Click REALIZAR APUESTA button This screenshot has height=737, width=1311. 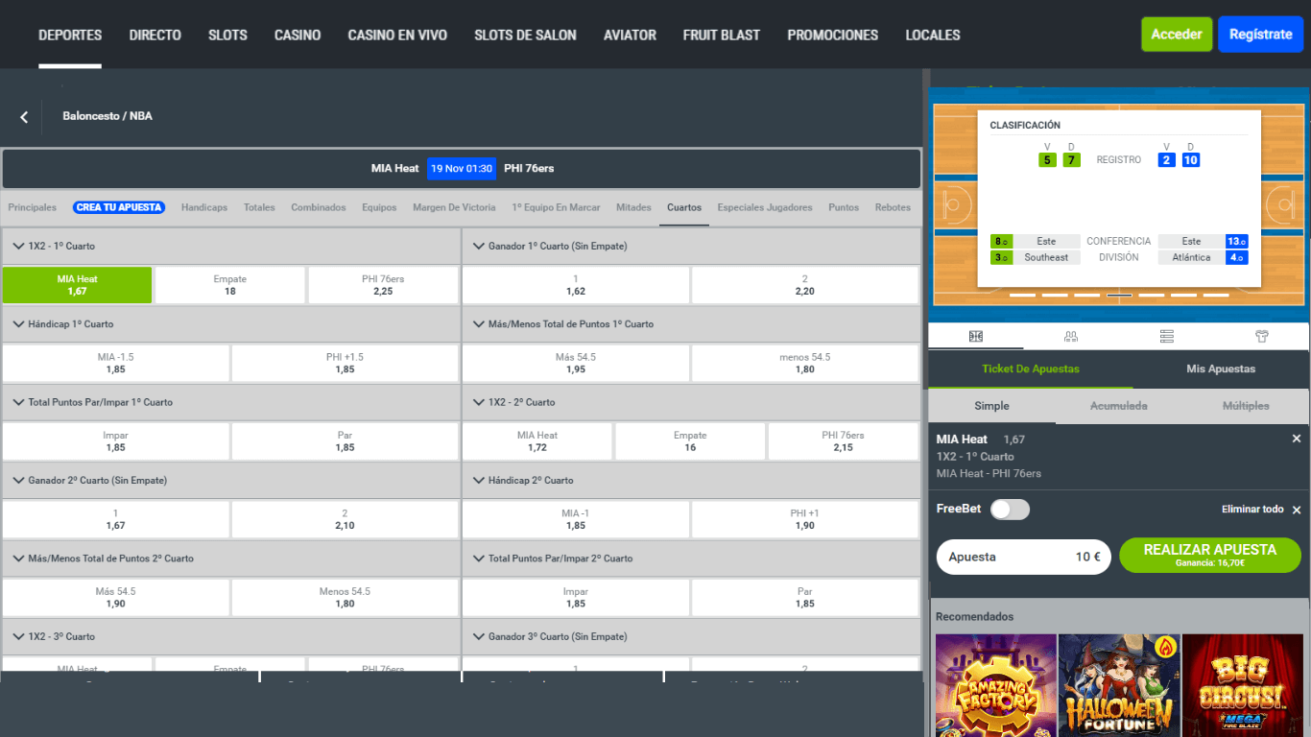click(x=1210, y=556)
